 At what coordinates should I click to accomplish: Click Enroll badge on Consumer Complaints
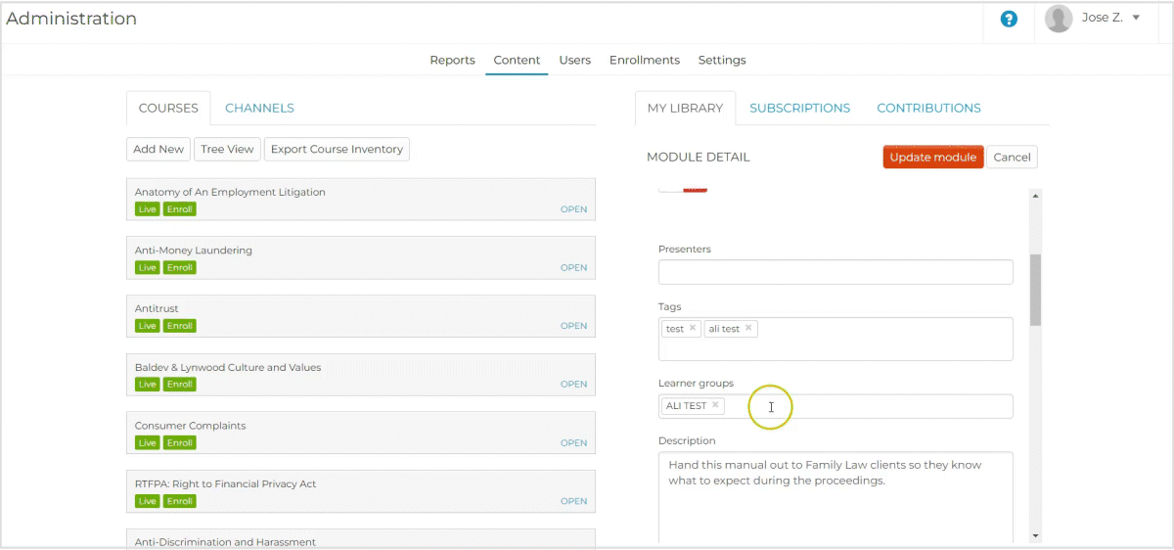coord(179,443)
